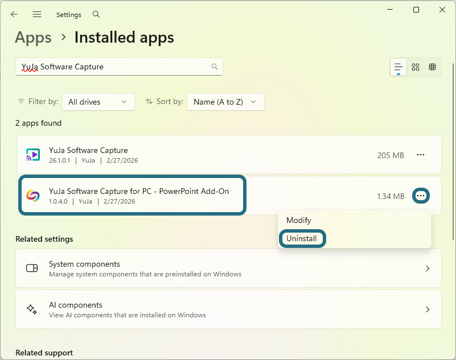Viewport: 456px width, 360px height.
Task: Click the Settings search magnifier icon
Action: pos(96,14)
